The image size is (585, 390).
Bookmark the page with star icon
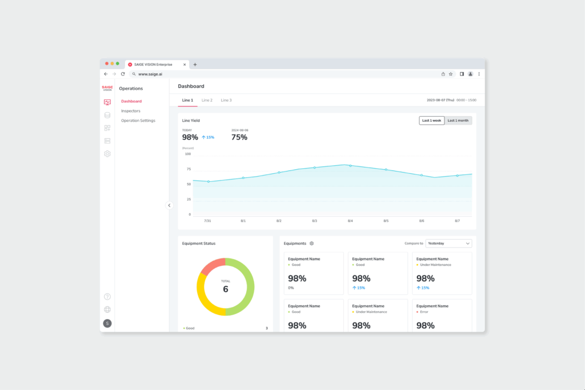point(451,74)
